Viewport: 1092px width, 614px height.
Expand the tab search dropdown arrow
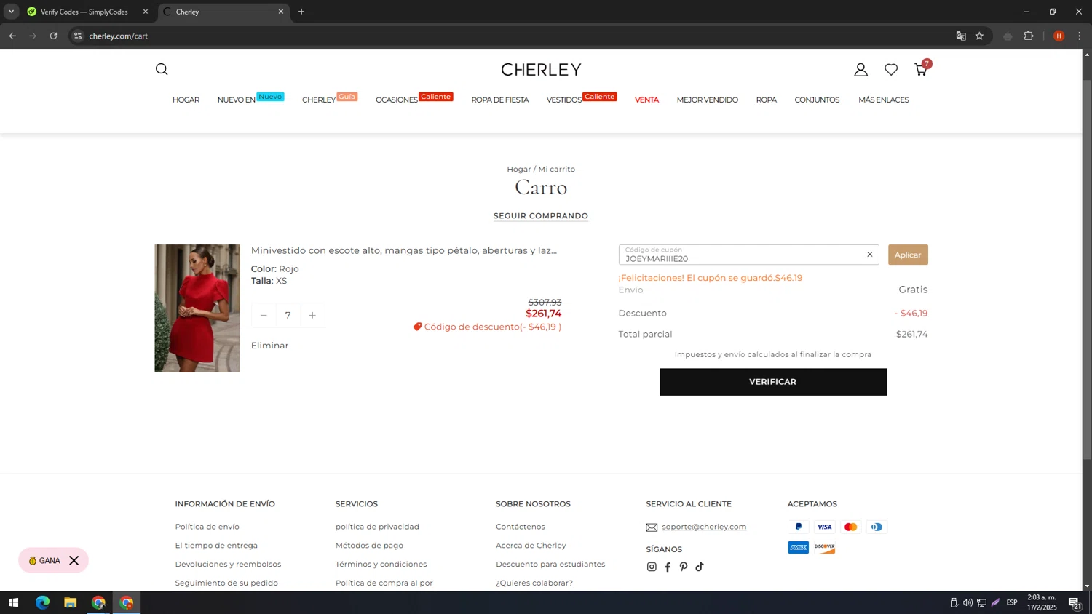(x=11, y=12)
